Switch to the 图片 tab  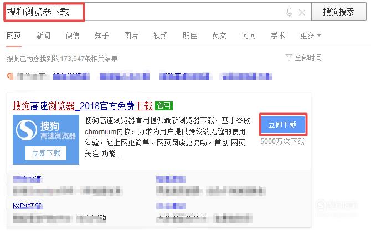click(x=131, y=35)
